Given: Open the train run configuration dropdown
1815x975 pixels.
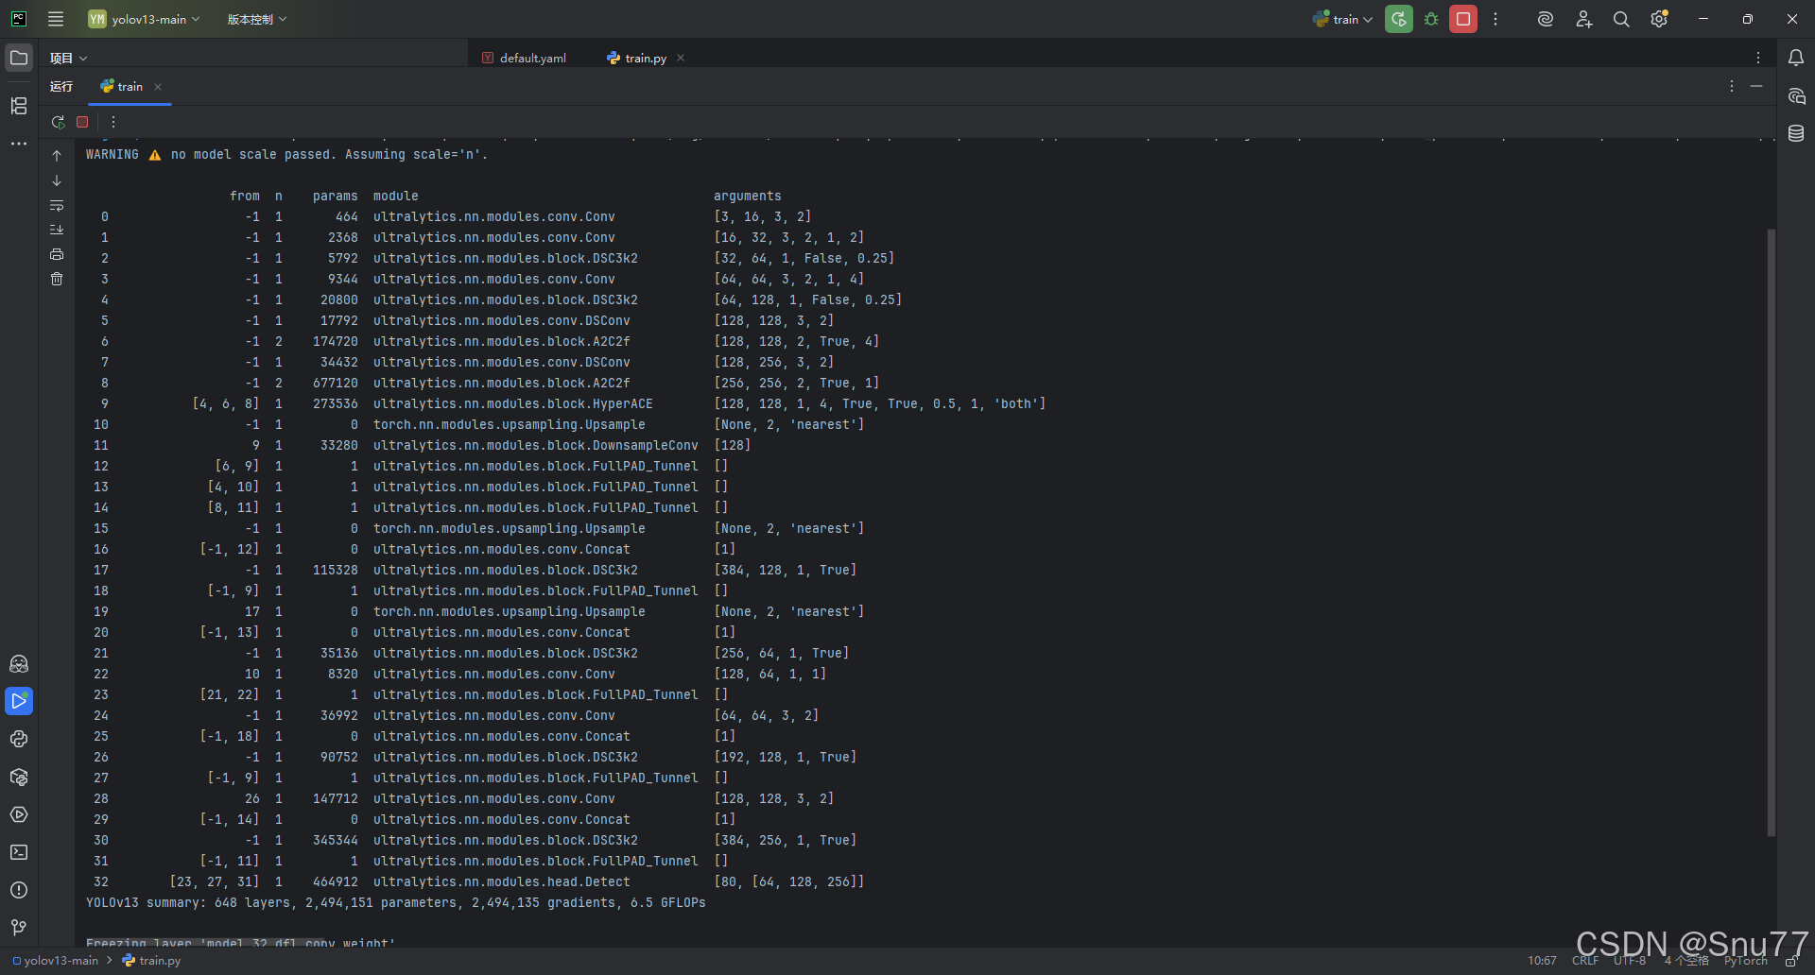Looking at the screenshot, I should pos(1343,19).
